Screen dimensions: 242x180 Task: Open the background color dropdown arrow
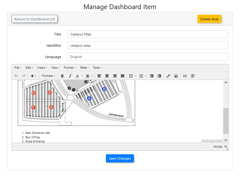pos(92,76)
